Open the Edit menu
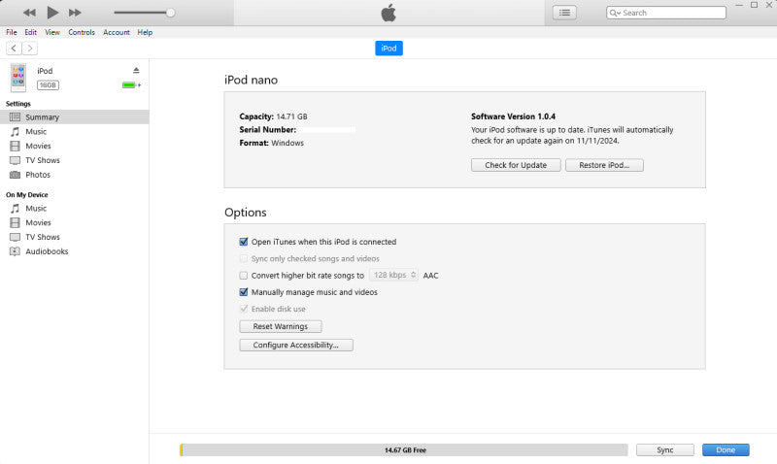Viewport: 777px width, 464px height. click(31, 32)
